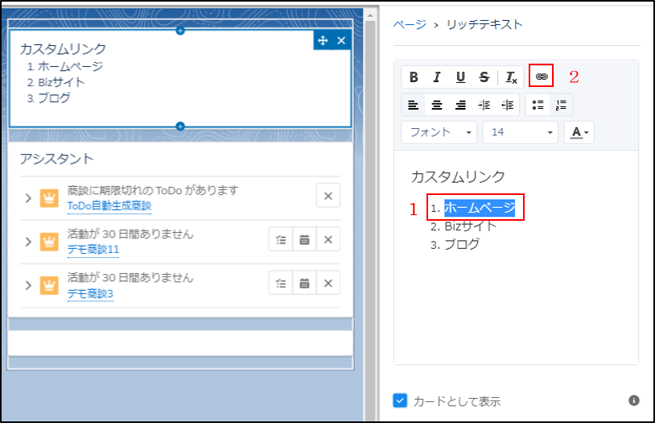The image size is (655, 423).
Task: Clear text formatting with Tx icon
Action: pos(511,77)
